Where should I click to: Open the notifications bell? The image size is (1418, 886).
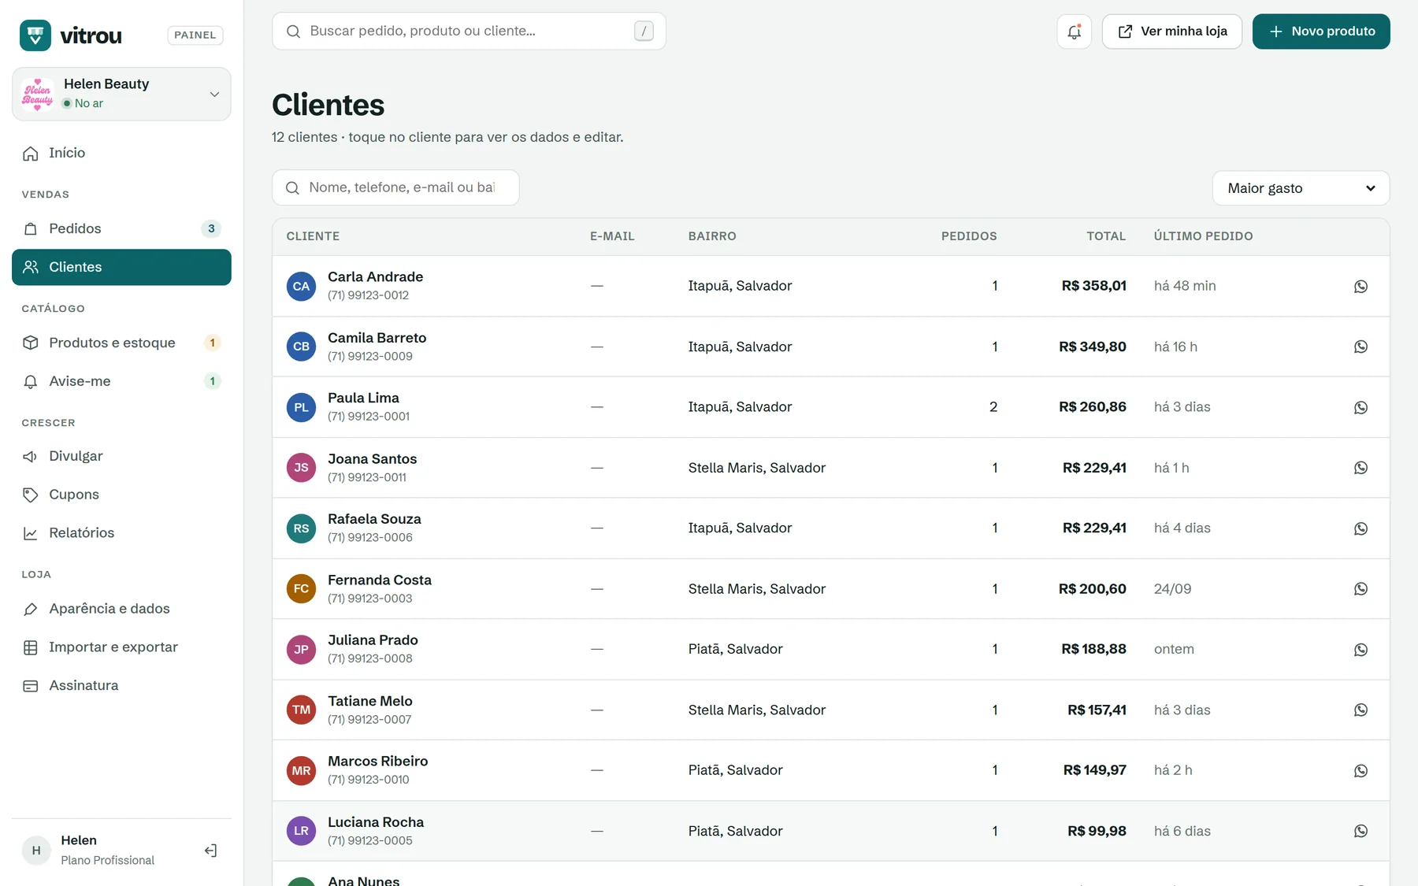[1074, 32]
